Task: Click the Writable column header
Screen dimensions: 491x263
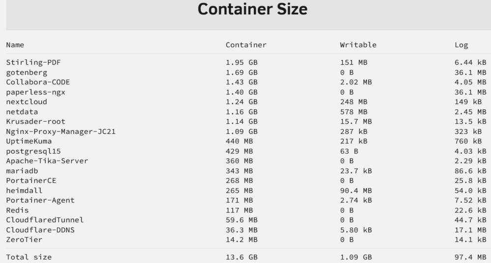Action: click(358, 45)
